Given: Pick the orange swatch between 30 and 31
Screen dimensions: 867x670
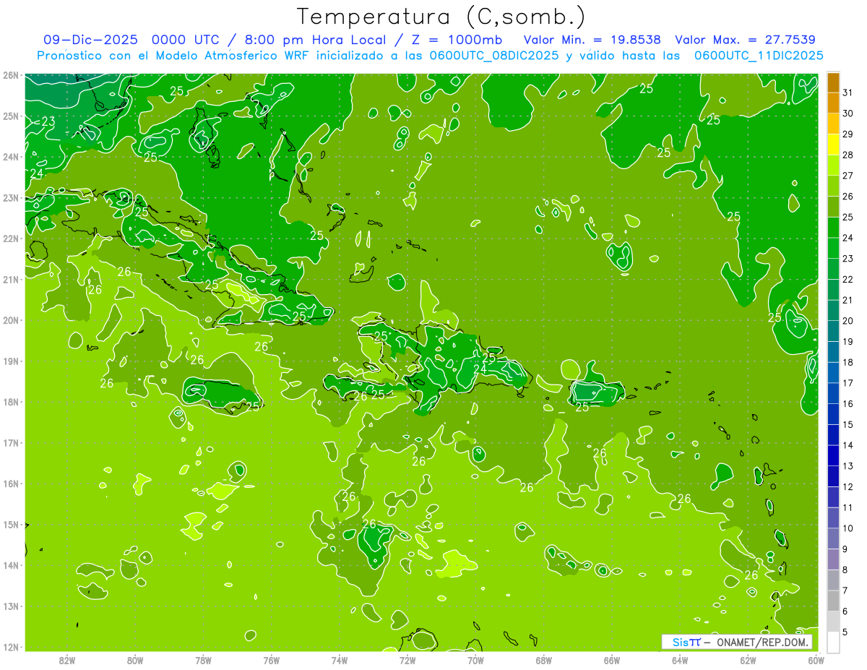Looking at the screenshot, I should 833,103.
